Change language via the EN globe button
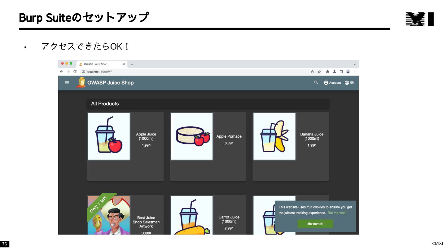This screenshot has width=446, height=251. [349, 83]
